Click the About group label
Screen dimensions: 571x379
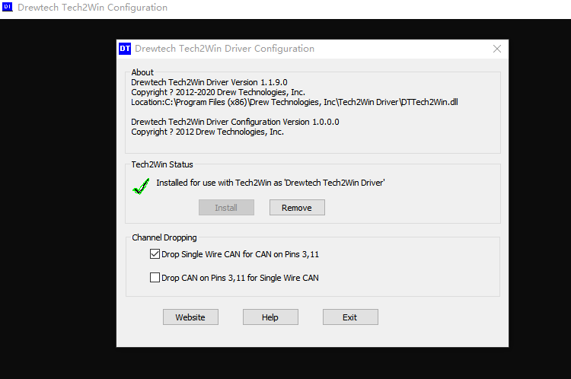[x=142, y=73]
